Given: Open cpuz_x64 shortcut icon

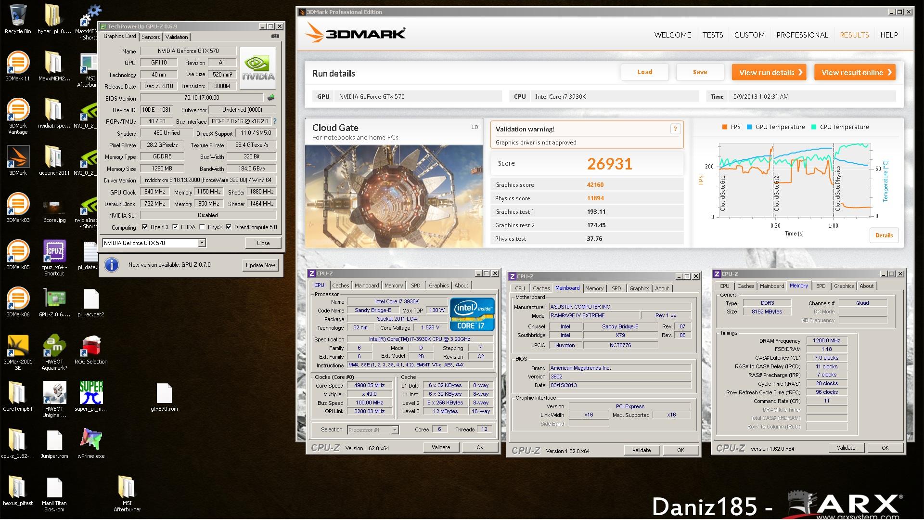Looking at the screenshot, I should click(x=54, y=257).
